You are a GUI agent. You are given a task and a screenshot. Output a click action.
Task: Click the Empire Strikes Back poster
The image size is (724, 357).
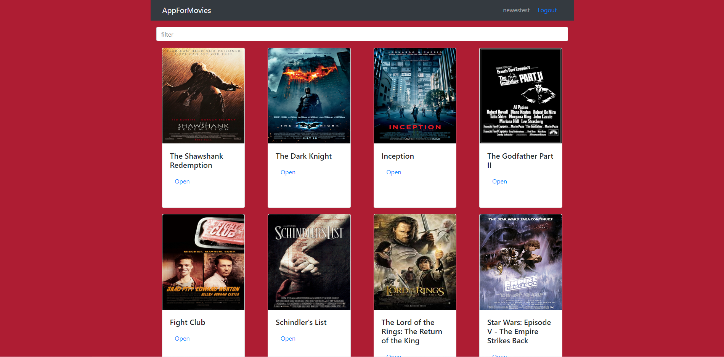coord(520,262)
